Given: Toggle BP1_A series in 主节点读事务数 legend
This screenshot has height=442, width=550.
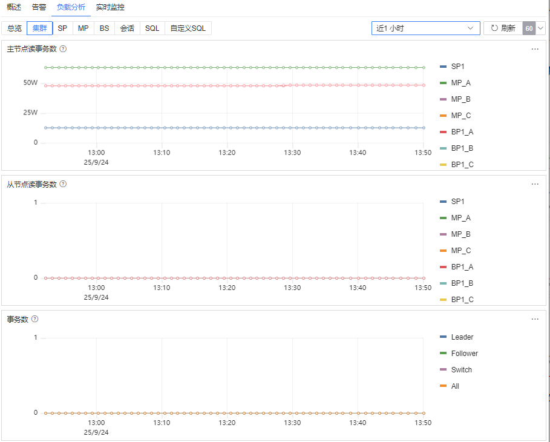Looking at the screenshot, I should [x=456, y=132].
